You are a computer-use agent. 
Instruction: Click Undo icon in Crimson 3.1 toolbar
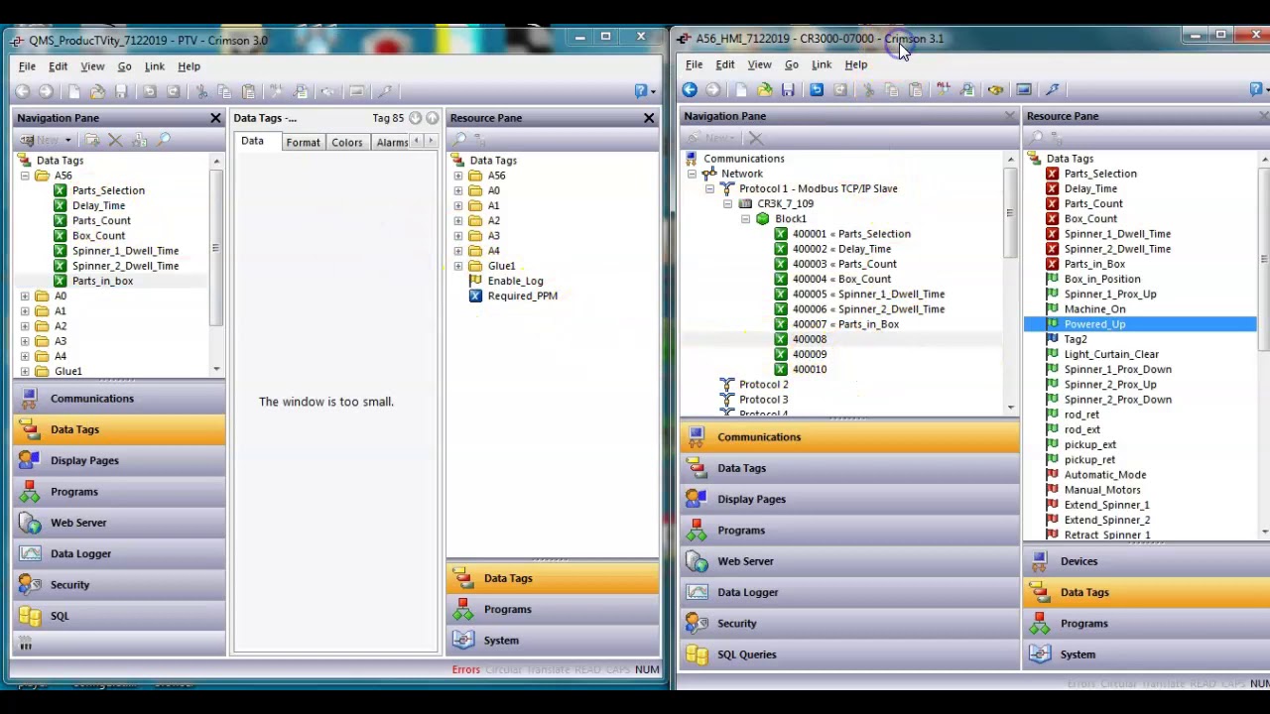click(x=816, y=90)
